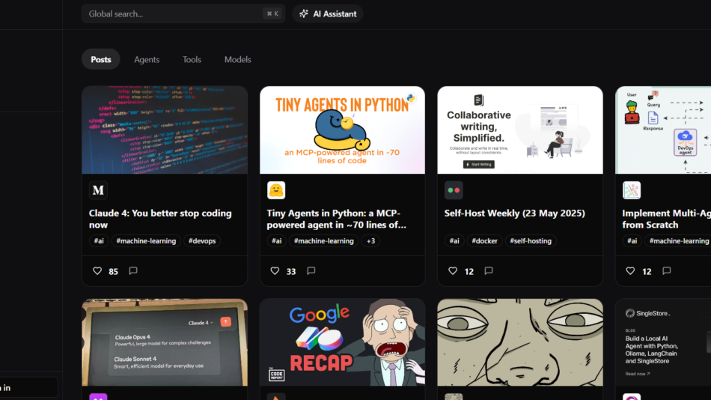The width and height of the screenshot is (711, 400).
Task: Open post titled Claude 4: You better stop coding now
Action: coord(160,219)
